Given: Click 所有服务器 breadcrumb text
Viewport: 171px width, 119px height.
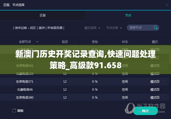Looking at the screenshot, I should pos(55,28).
